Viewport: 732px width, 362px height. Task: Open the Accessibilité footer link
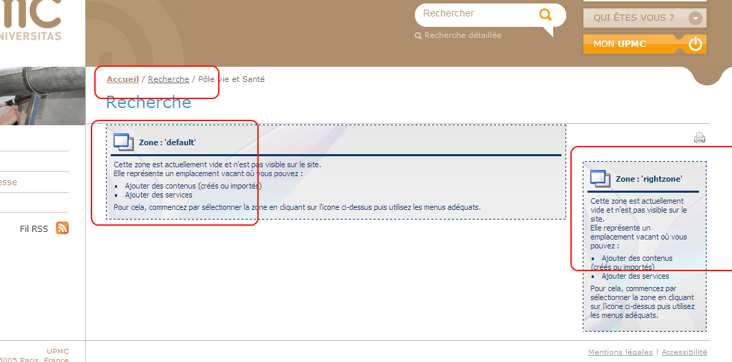(684, 352)
